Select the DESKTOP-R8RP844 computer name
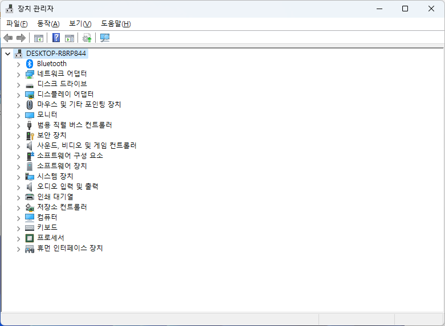Image resolution: width=445 pixels, height=326 pixels. click(56, 54)
